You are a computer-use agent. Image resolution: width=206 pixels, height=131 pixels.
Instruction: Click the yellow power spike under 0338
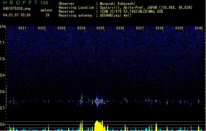click(x=156, y=127)
